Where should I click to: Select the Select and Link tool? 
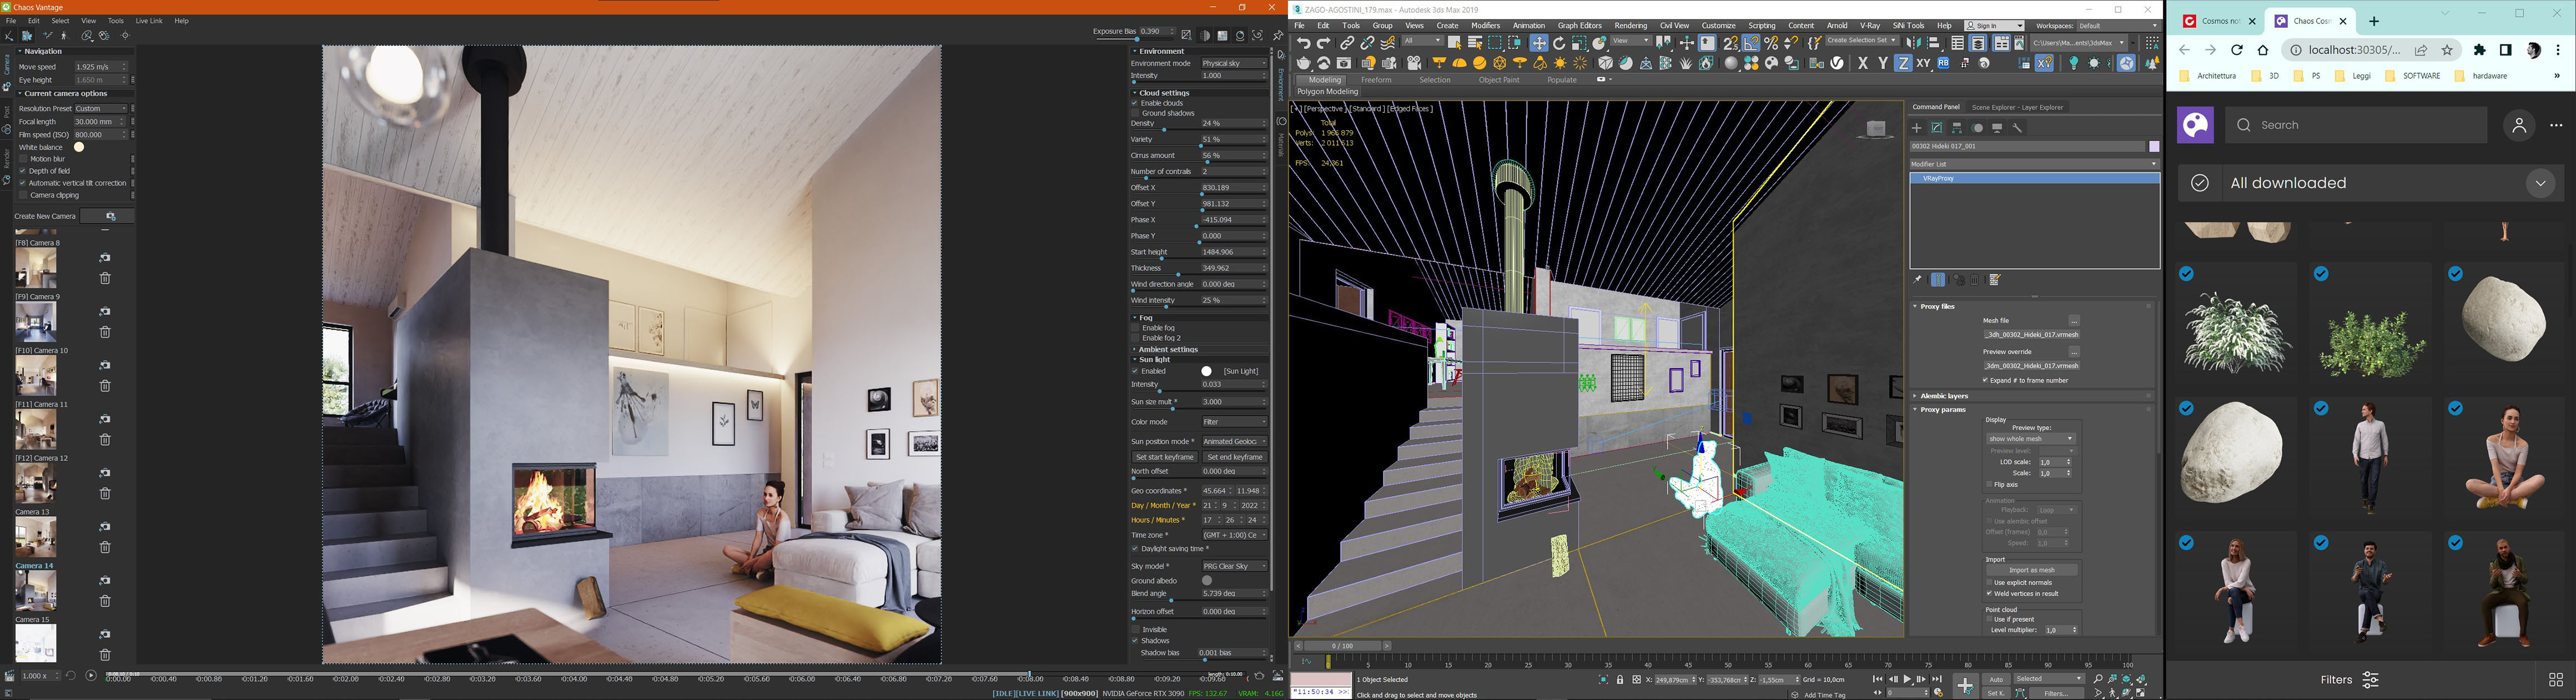click(x=1347, y=43)
